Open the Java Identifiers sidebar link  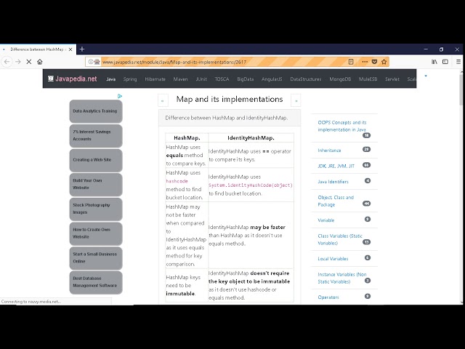(x=333, y=181)
